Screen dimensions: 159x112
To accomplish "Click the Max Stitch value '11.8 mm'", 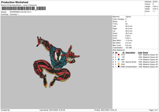I will [x=129, y=40].
